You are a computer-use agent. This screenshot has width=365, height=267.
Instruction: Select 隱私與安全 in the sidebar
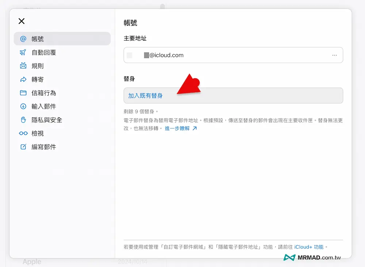(62, 120)
